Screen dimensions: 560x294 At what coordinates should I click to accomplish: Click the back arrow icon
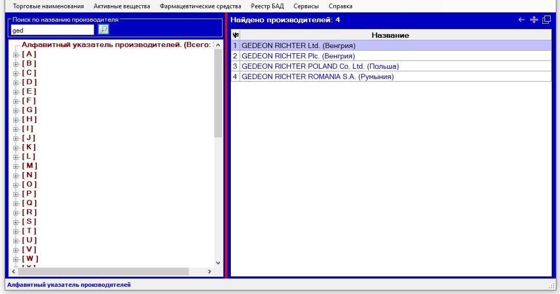point(522,20)
